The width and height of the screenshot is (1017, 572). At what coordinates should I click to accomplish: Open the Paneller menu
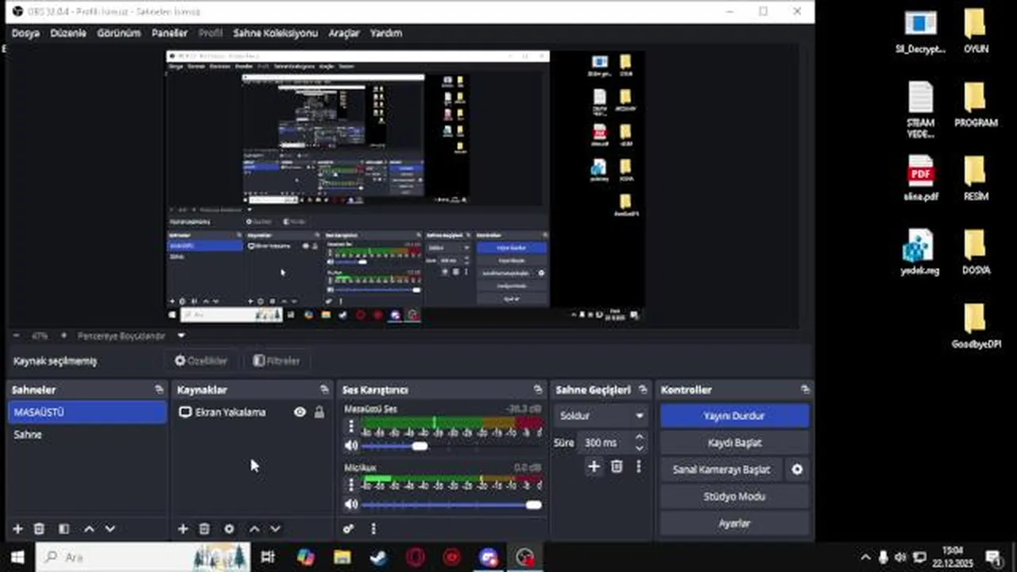(169, 33)
